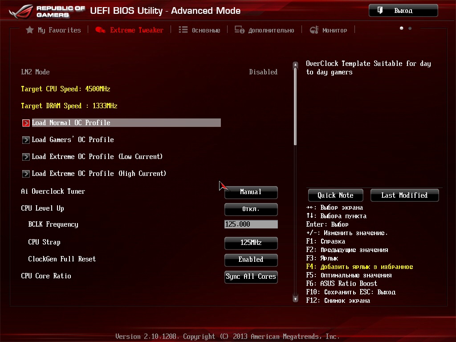Click the list icon beside Основные
The height and width of the screenshot is (342, 456).
(x=183, y=30)
